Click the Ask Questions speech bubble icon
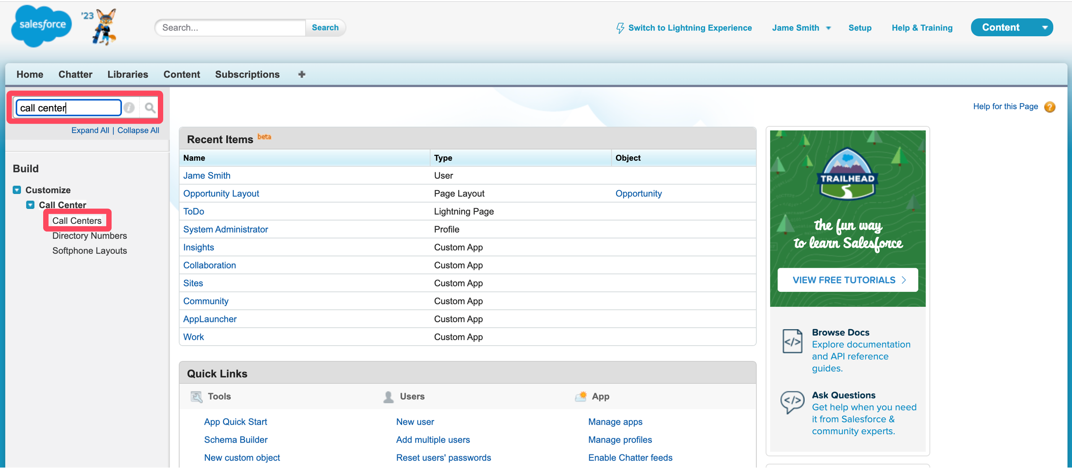Image resolution: width=1072 pixels, height=469 pixels. click(792, 402)
